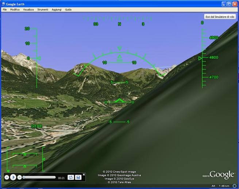This screenshot has width=239, height=189.
Task: Open the File menu
Action: [5, 10]
